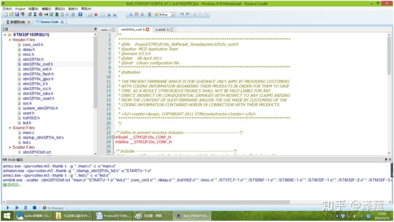394x222 pixels.
Task: Collapse the #ifndef fold at line 23
Action: (x=113, y=137)
